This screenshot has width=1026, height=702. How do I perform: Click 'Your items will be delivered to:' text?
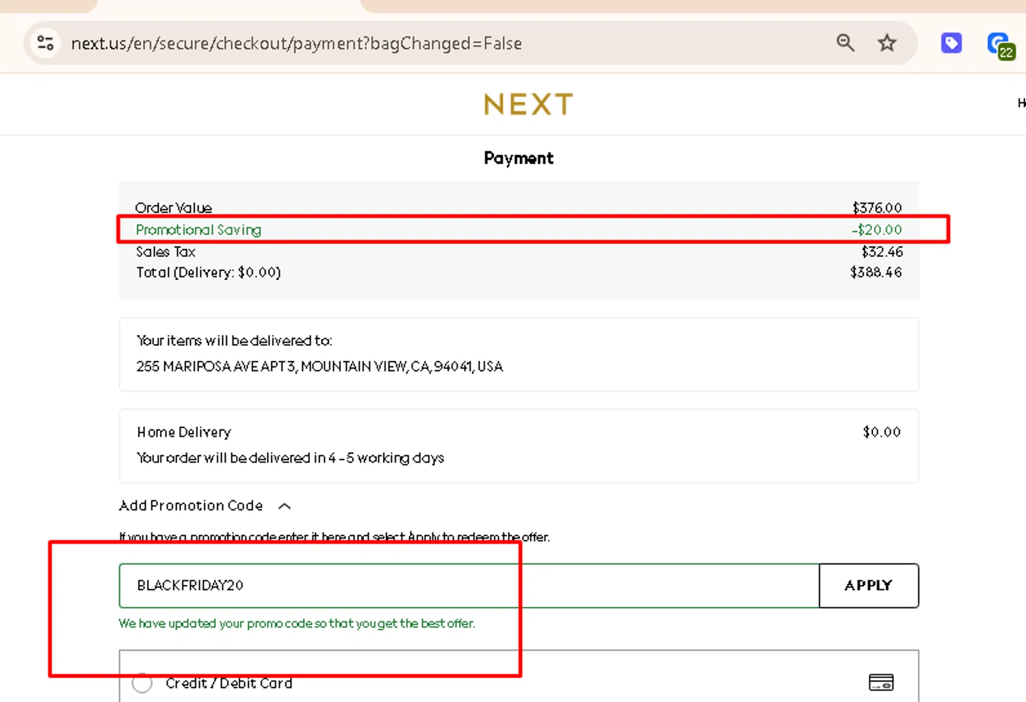coord(235,340)
